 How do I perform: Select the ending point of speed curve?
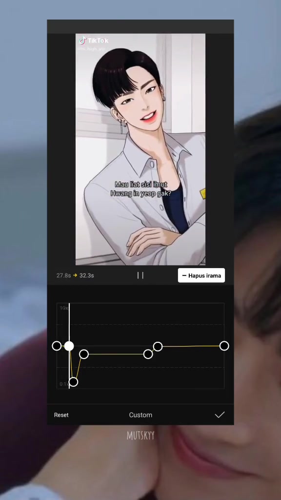point(224,346)
